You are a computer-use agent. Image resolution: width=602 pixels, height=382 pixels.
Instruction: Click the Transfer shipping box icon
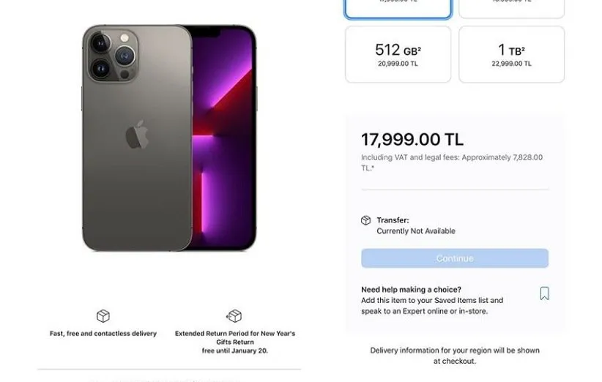pos(366,220)
